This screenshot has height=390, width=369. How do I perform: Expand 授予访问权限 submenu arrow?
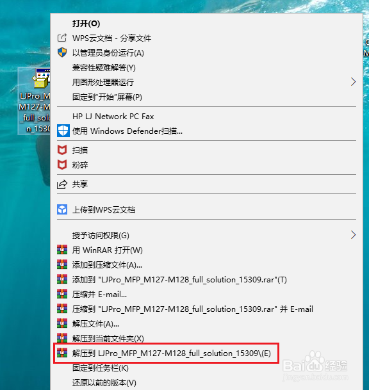click(x=353, y=235)
